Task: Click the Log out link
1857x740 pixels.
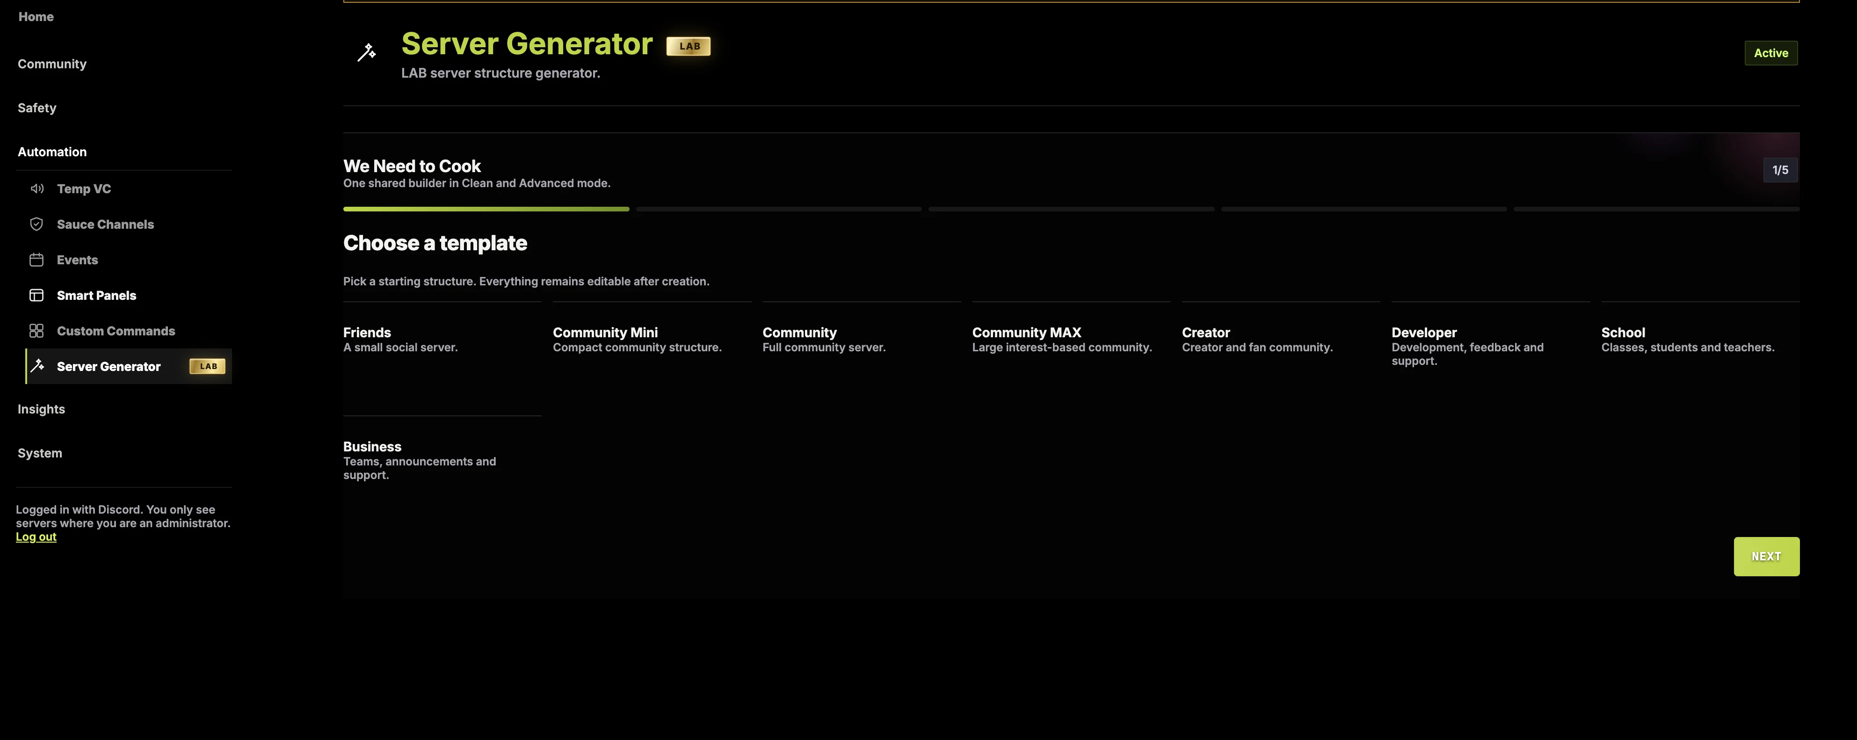Action: 36,537
